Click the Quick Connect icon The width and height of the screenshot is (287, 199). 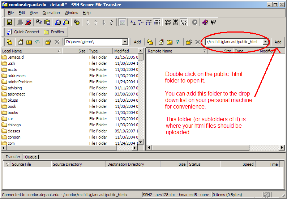(9, 32)
